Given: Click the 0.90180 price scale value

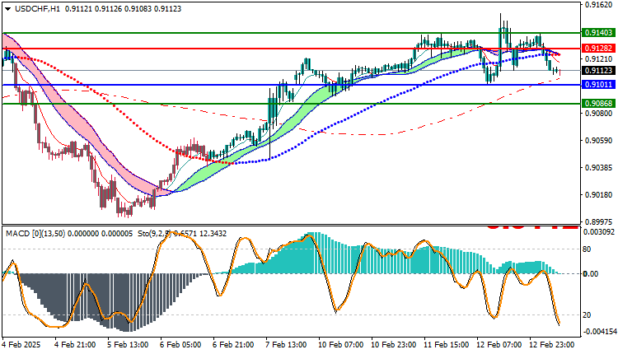Looking at the screenshot, I should point(599,195).
